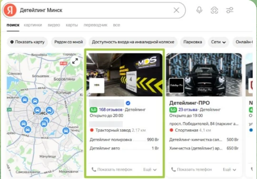Click the просп. Победителей, 84 address
The image size is (257, 179).
[x=204, y=124]
